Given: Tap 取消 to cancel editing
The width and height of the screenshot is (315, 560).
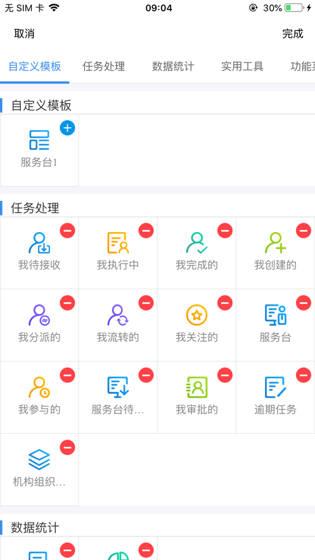Looking at the screenshot, I should pyautogui.click(x=24, y=34).
